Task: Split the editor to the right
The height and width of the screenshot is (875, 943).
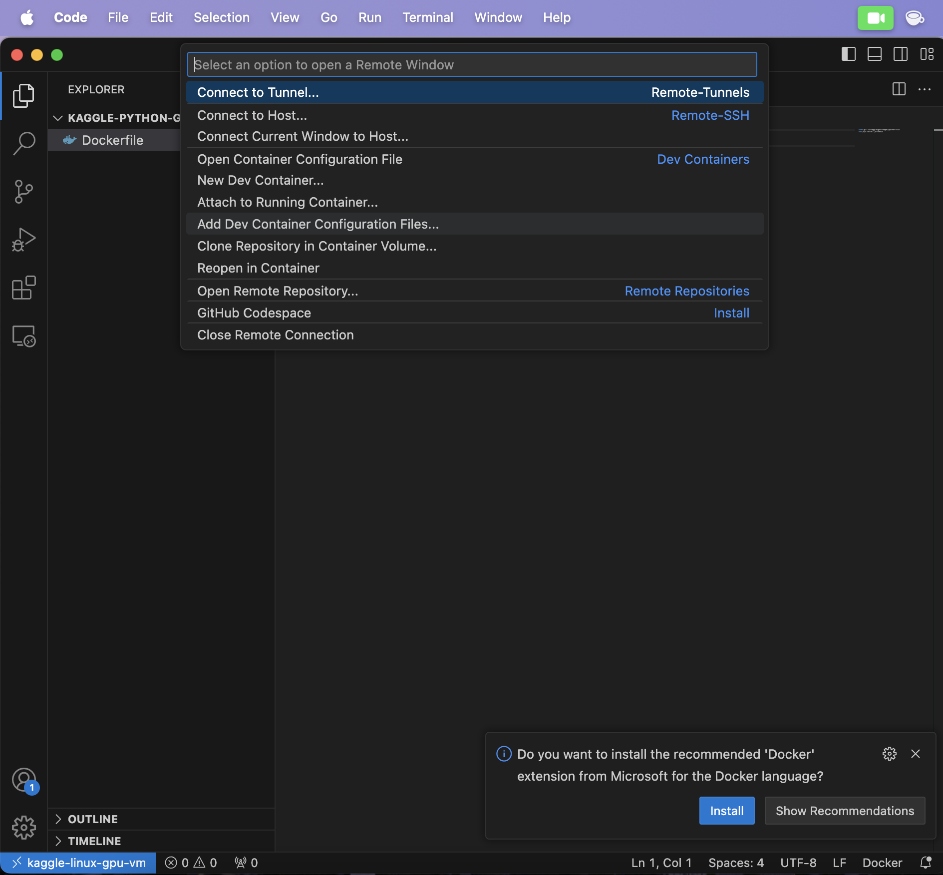Action: coord(899,89)
